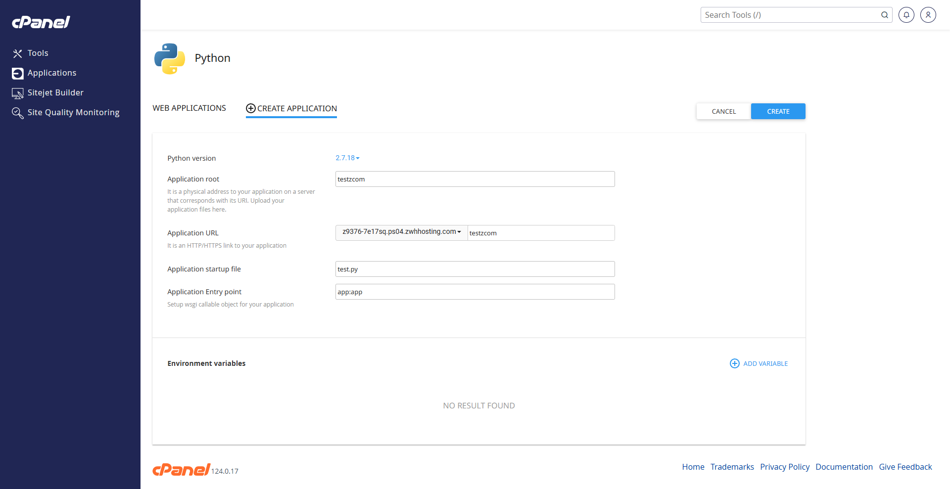Open Site Quality Monitoring menu item

tap(73, 112)
